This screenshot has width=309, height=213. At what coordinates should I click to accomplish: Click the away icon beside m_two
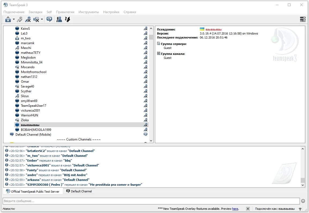(x=17, y=38)
